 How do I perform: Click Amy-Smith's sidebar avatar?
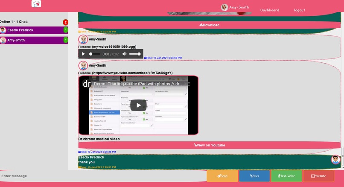point(3,41)
